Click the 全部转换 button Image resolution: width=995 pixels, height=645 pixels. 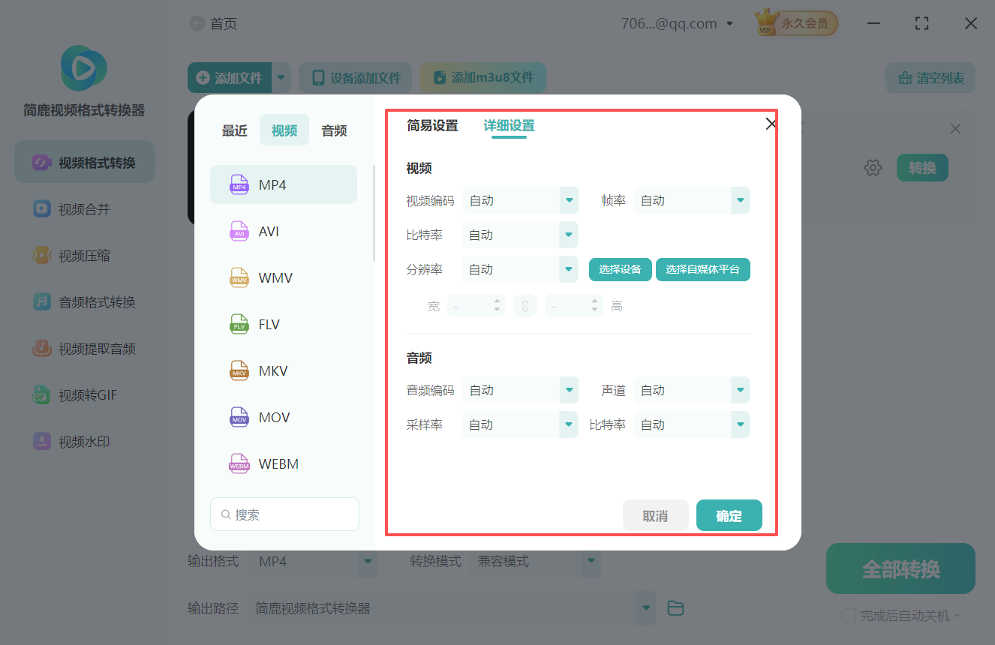point(900,568)
